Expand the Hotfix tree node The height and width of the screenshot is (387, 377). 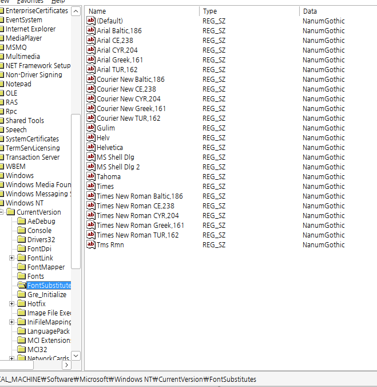click(x=11, y=303)
